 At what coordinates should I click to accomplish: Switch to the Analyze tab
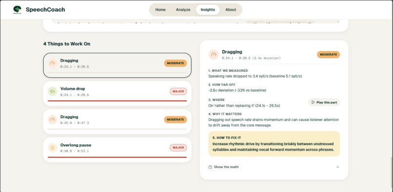(183, 10)
